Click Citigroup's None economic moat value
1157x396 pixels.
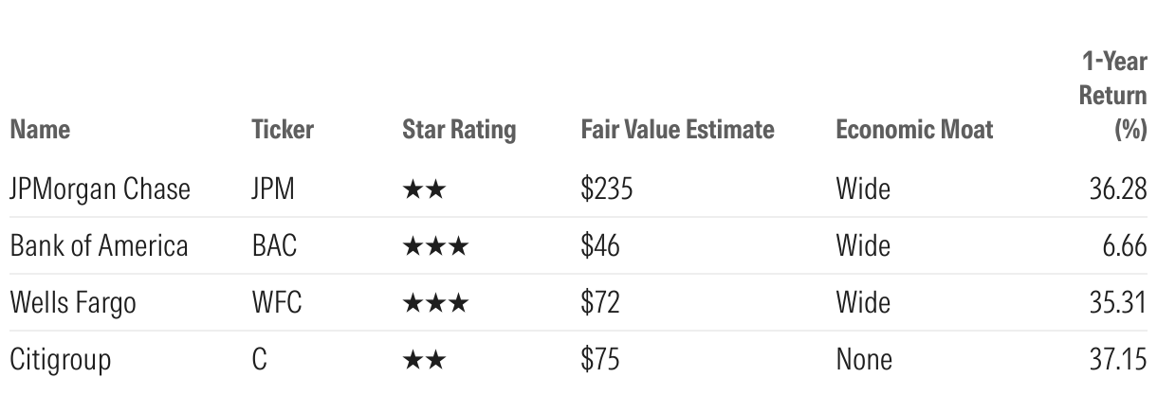[x=864, y=361]
